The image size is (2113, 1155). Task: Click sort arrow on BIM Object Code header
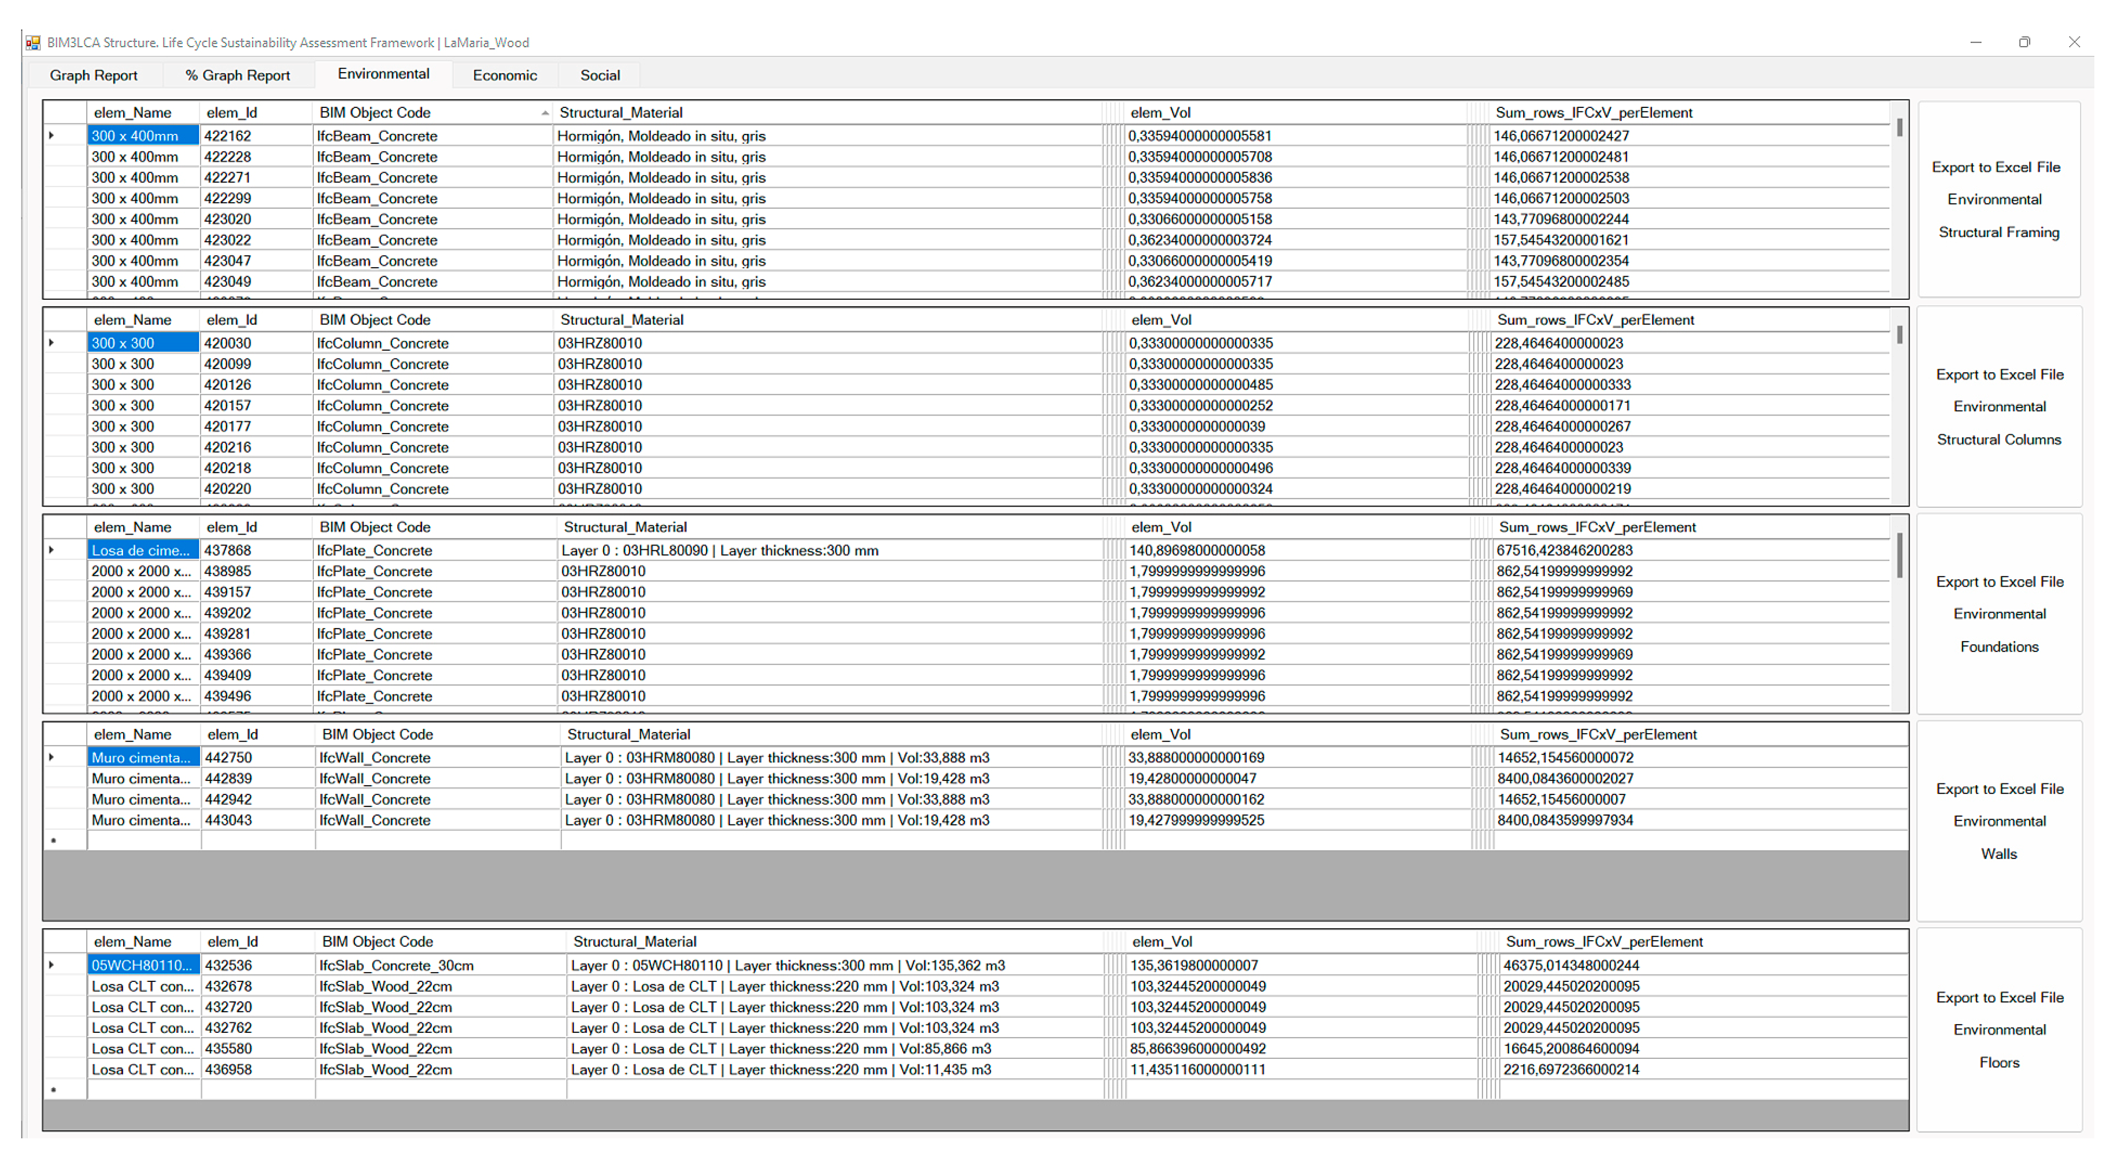coord(545,113)
